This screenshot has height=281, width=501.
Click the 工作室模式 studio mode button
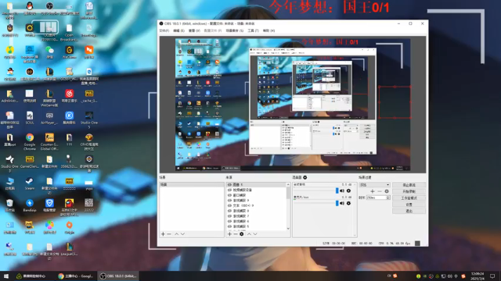coord(409,198)
